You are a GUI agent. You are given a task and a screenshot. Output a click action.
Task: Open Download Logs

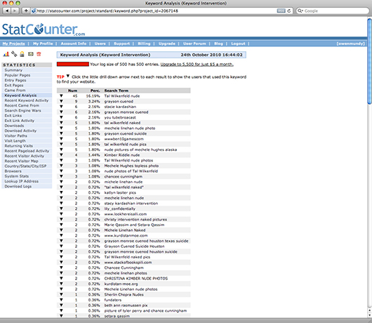[18, 186]
